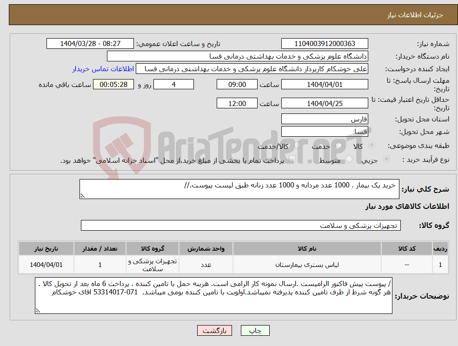Click the buyer organization name field
This screenshot has height=346, width=458.
pos(237,56)
